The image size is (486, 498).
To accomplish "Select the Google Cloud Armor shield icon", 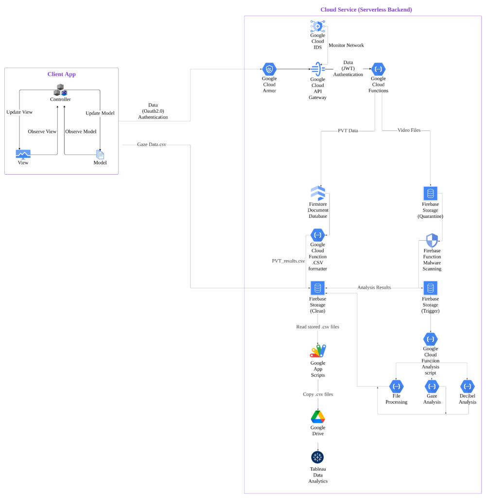I will [x=269, y=69].
